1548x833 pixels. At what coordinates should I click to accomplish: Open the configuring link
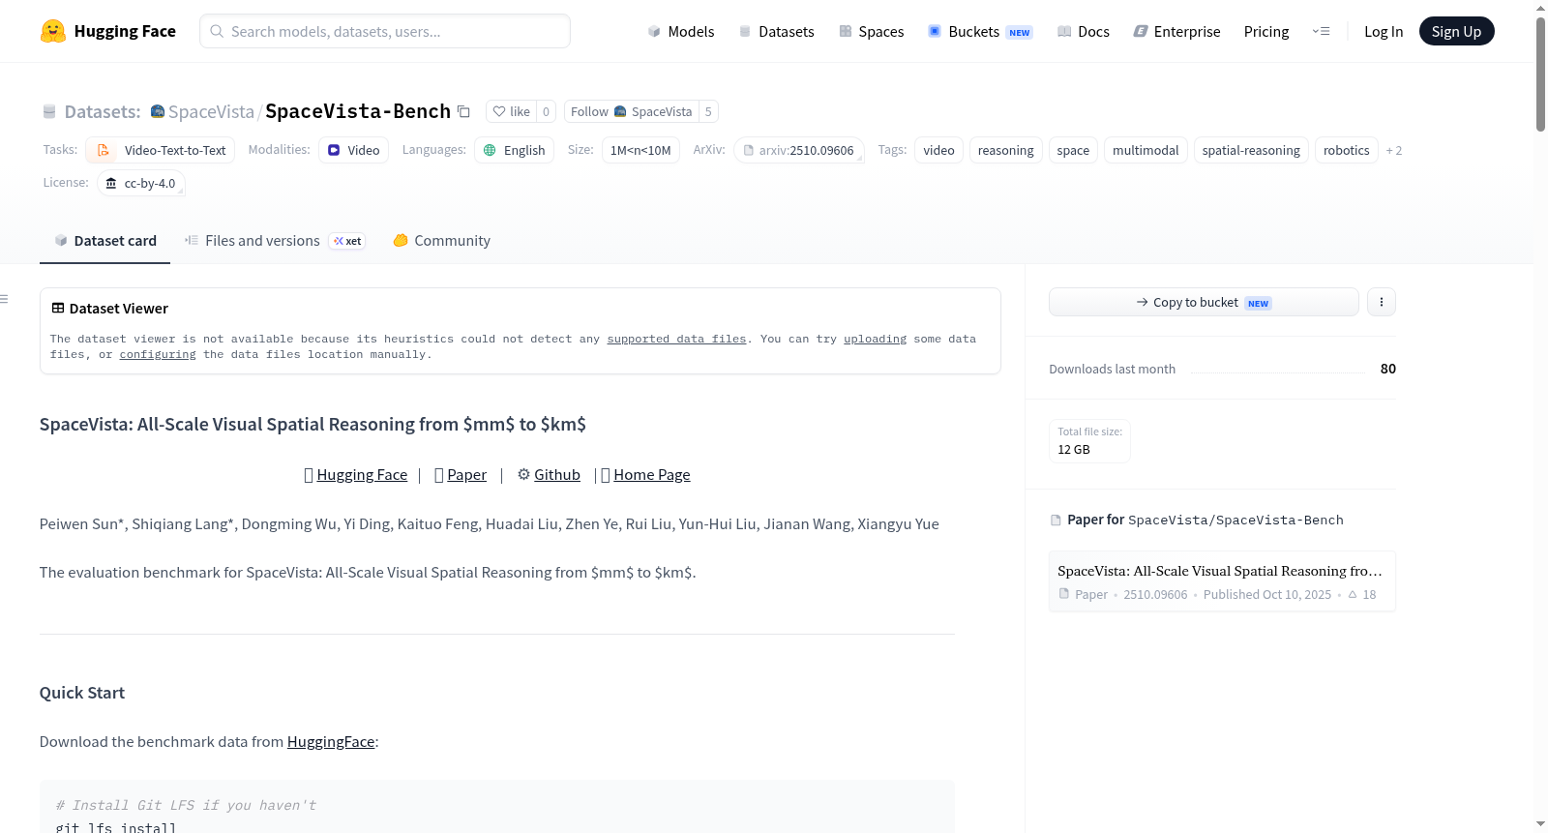(158, 354)
